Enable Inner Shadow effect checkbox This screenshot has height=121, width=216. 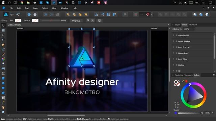pyautogui.click(x=177, y=47)
